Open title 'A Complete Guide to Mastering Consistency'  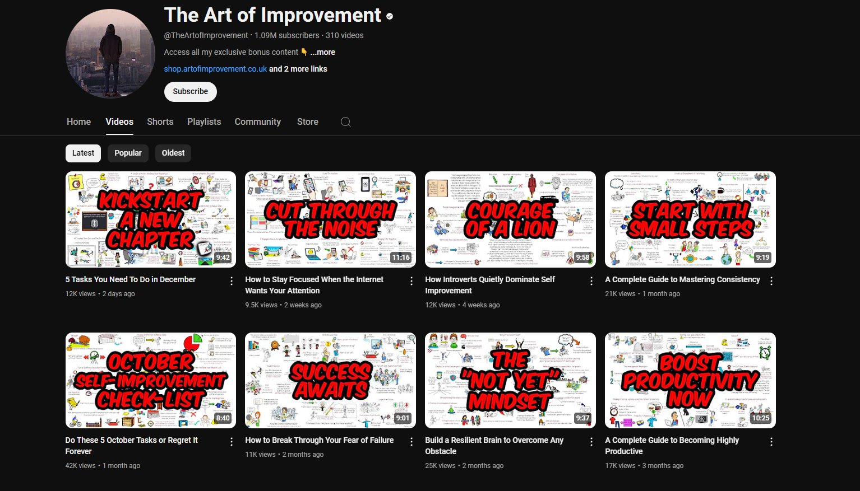(682, 279)
